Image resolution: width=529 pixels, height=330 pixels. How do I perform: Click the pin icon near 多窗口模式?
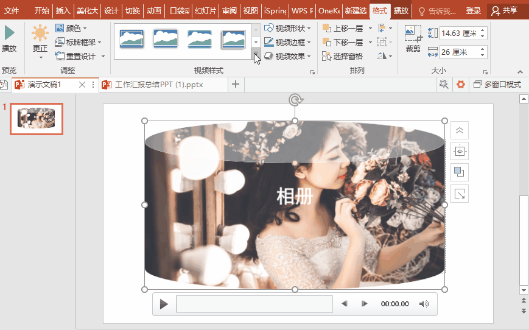444,85
